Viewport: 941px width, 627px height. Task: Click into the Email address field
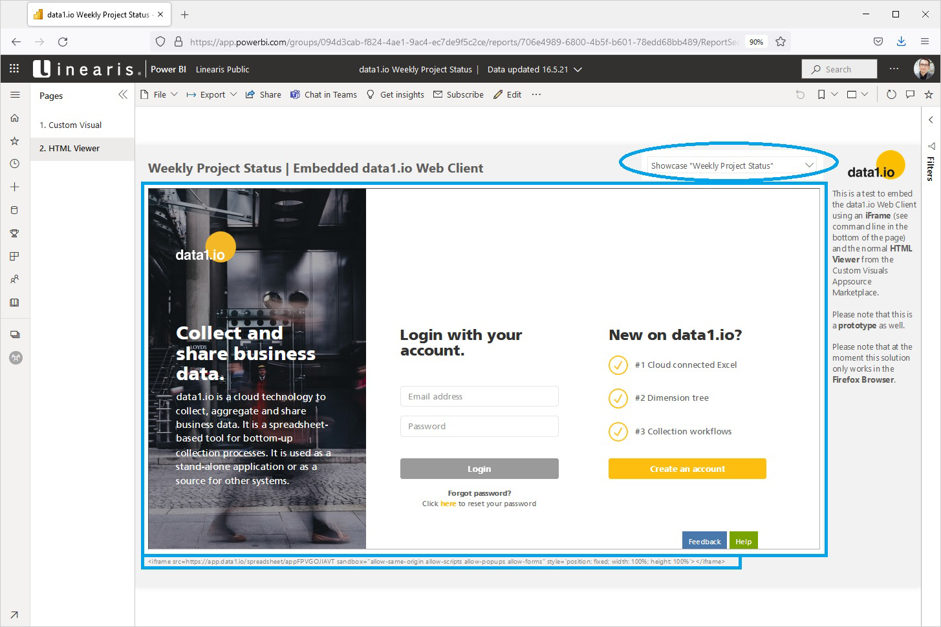(x=479, y=396)
